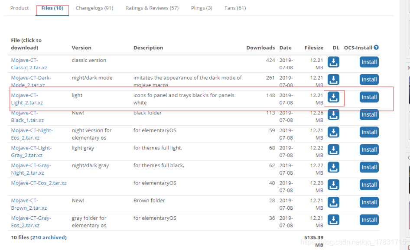
Task: Switch to Changelogs (91) tab
Action: (x=94, y=8)
